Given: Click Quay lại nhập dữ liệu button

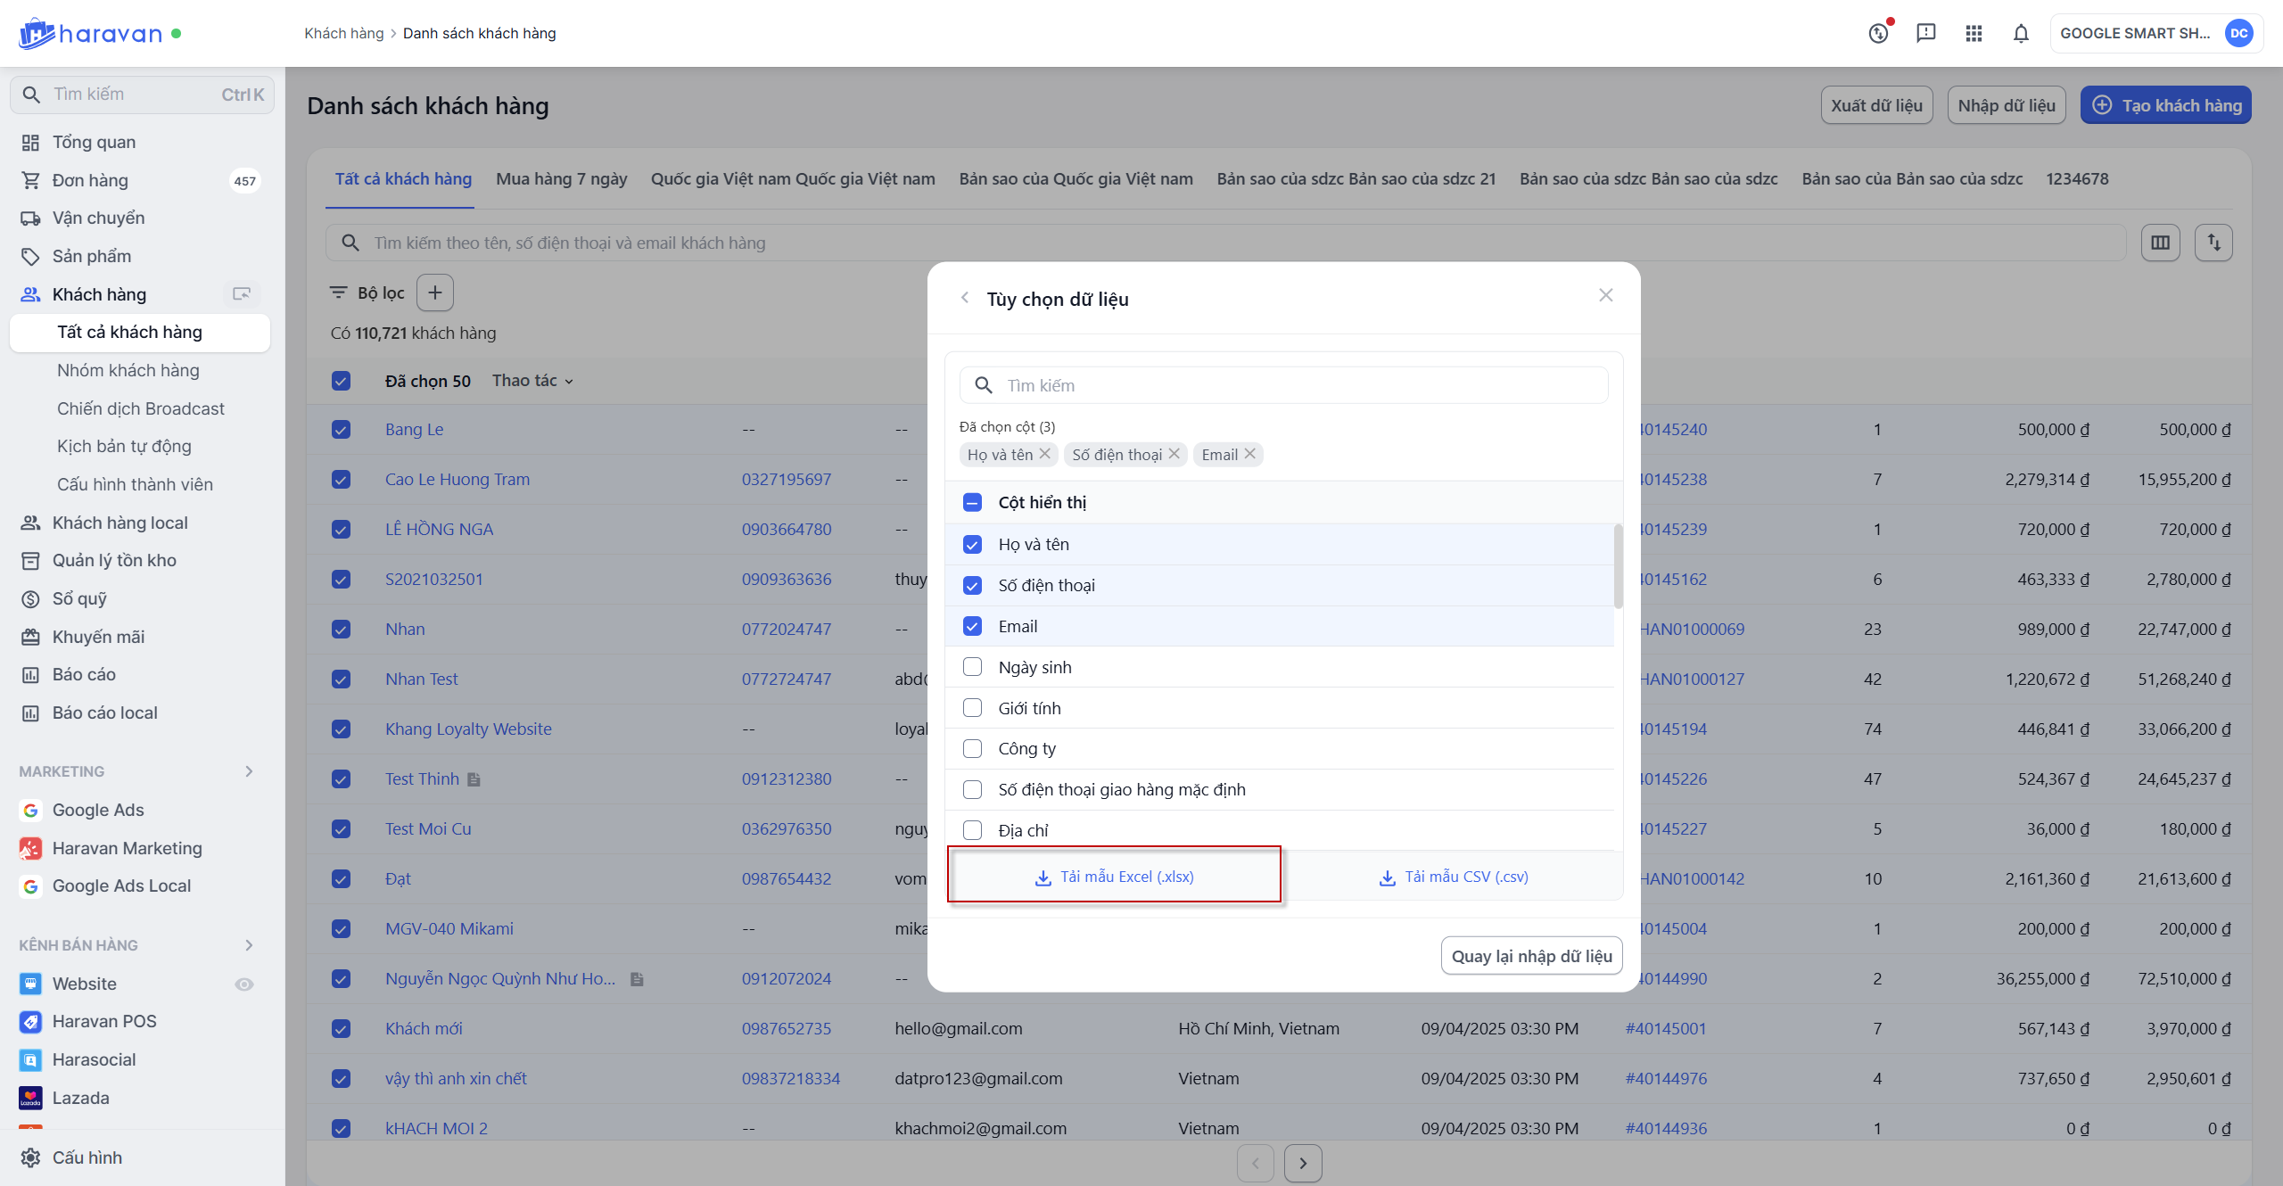Looking at the screenshot, I should [x=1531, y=956].
